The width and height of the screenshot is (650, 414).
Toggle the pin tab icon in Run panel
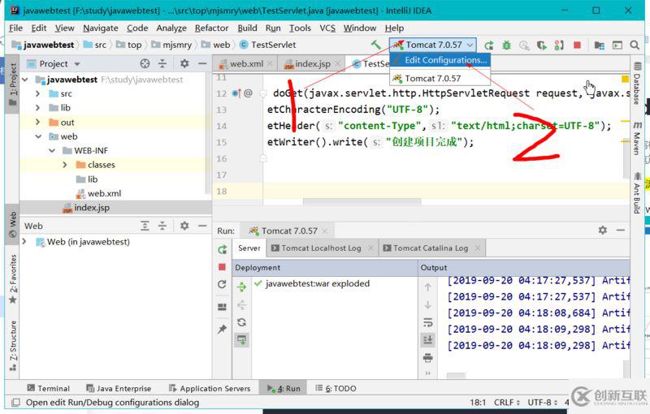pyautogui.click(x=222, y=330)
